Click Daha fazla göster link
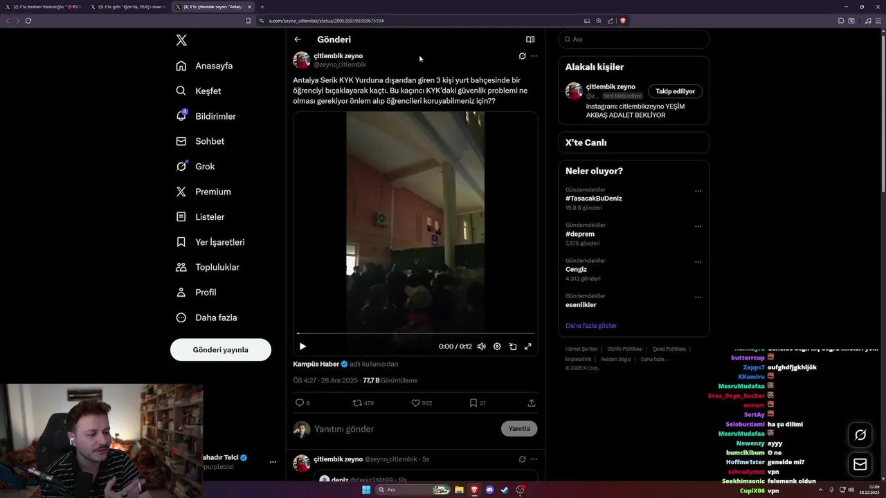This screenshot has height=498, width=886. (591, 326)
